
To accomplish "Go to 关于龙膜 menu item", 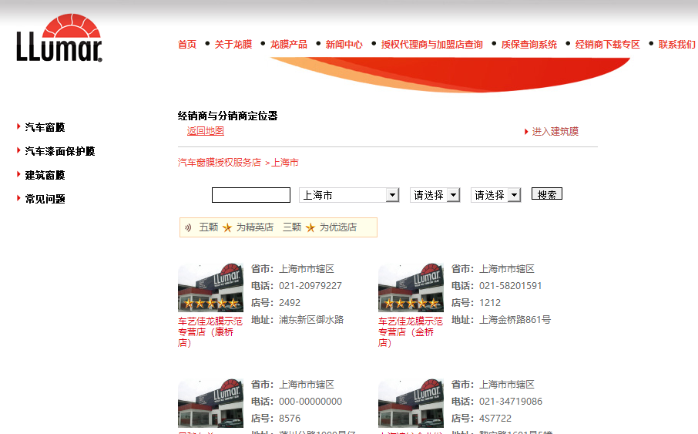I will click(233, 45).
